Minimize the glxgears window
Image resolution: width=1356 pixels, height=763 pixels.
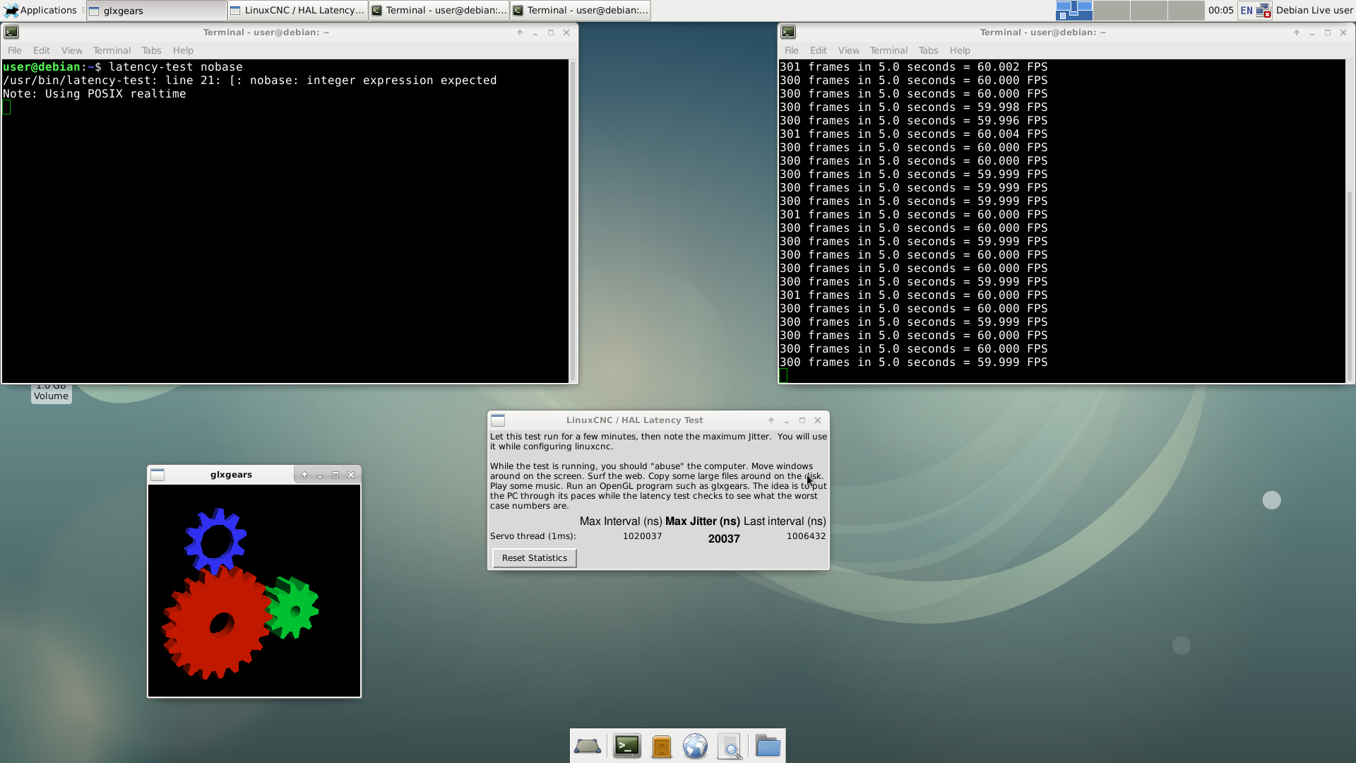320,475
